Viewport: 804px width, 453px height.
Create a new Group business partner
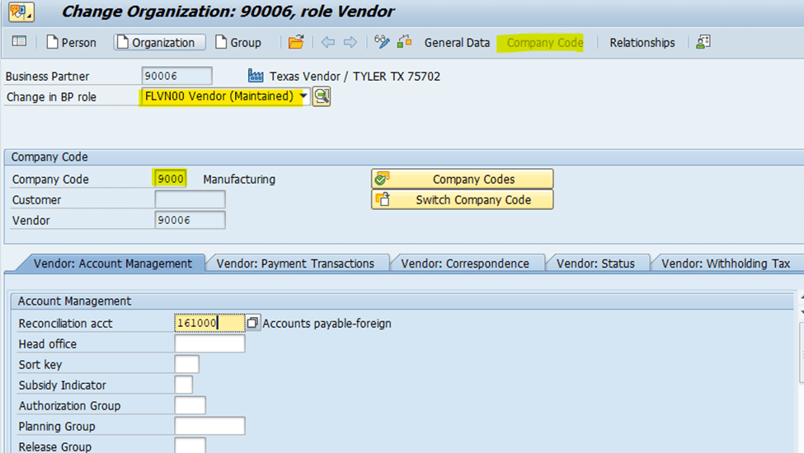pyautogui.click(x=238, y=43)
